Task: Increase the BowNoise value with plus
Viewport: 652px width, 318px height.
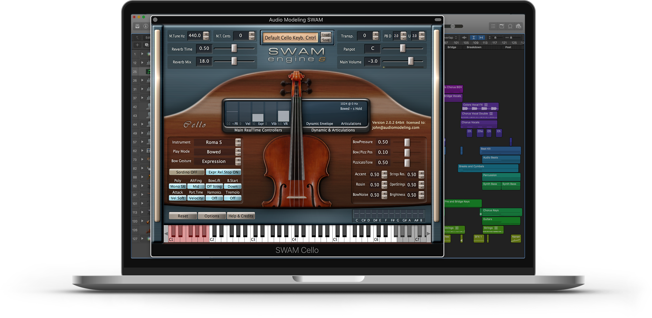Action: [384, 193]
